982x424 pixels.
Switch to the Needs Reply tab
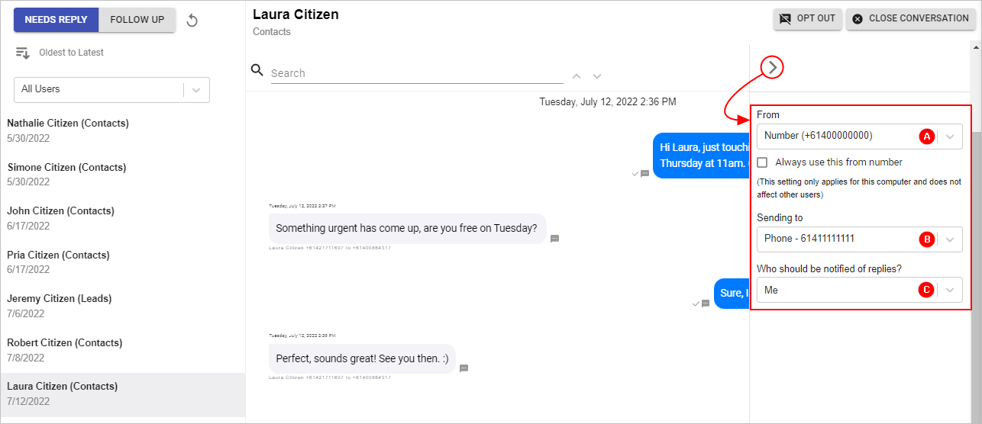click(x=57, y=20)
